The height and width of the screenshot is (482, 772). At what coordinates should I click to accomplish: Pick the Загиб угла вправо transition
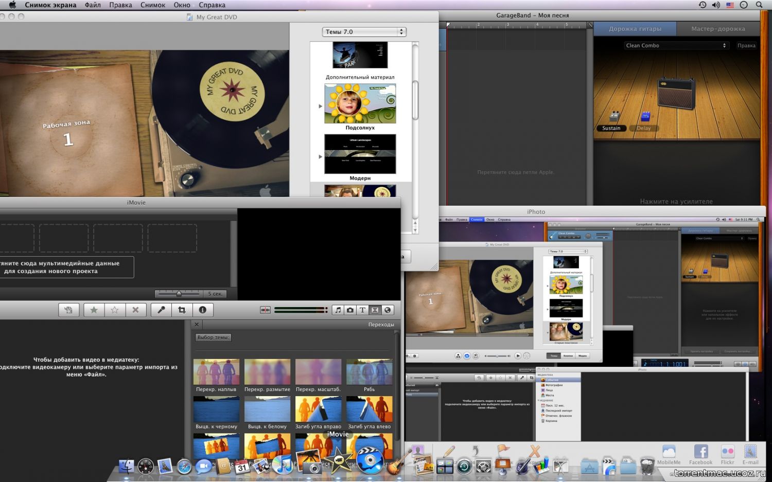318,409
